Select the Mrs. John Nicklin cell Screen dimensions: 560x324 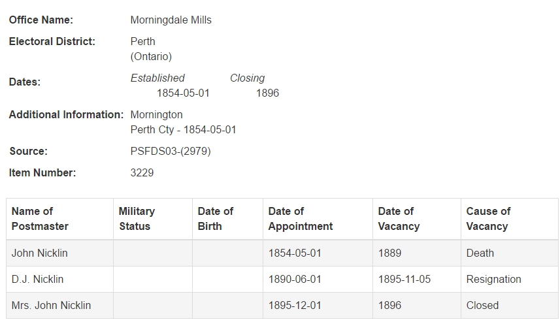(x=59, y=306)
